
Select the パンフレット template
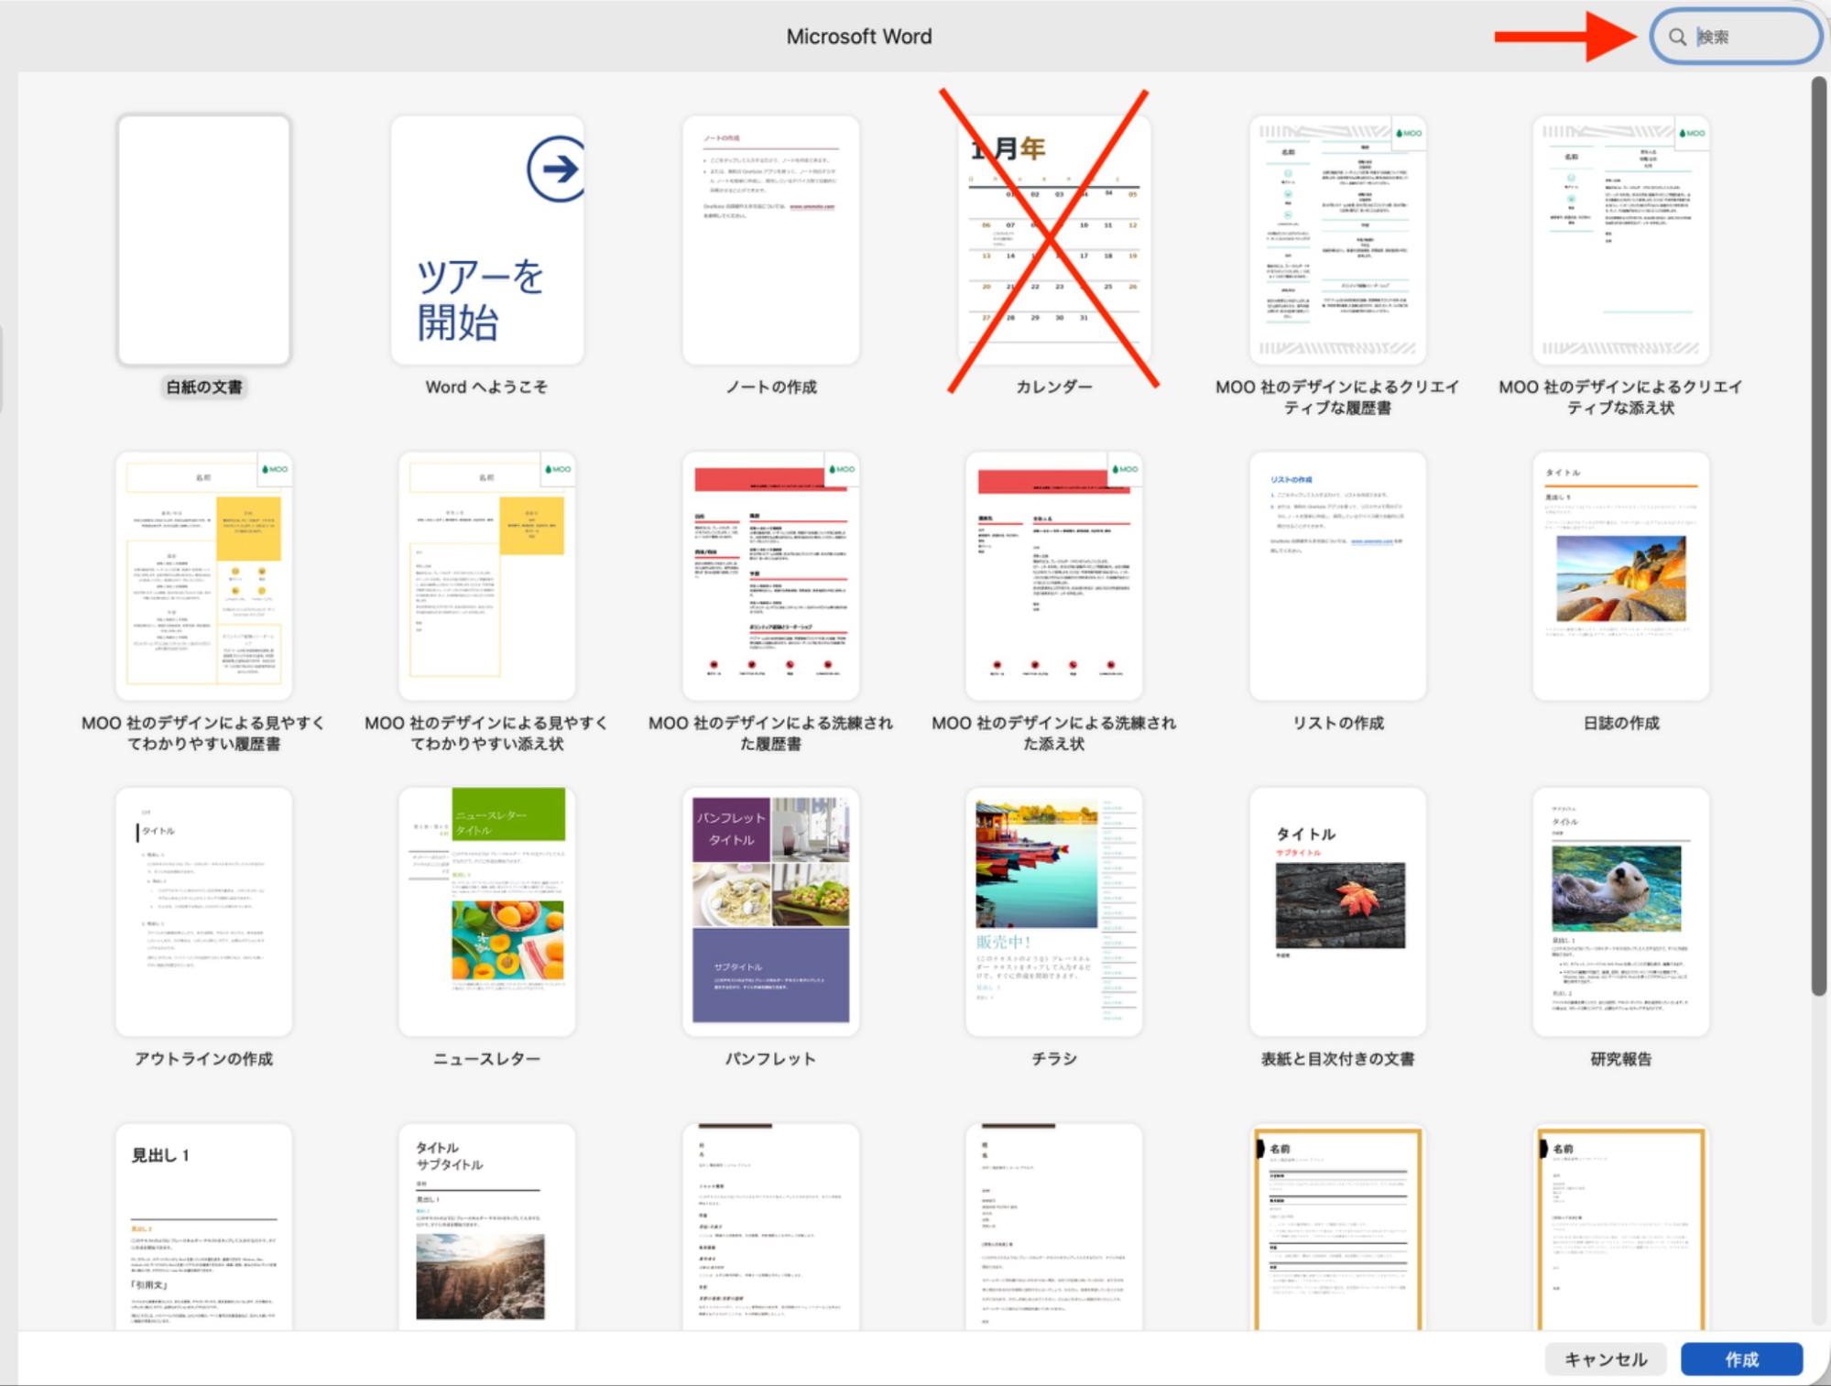[x=770, y=912]
